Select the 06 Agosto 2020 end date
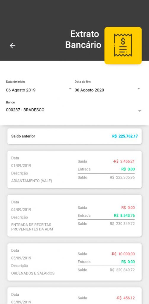 coord(89,90)
